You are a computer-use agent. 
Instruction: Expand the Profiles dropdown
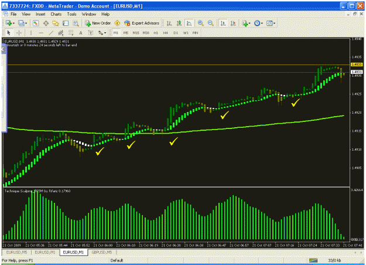point(26,23)
